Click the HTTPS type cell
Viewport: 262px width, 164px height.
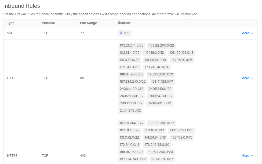tap(12, 156)
